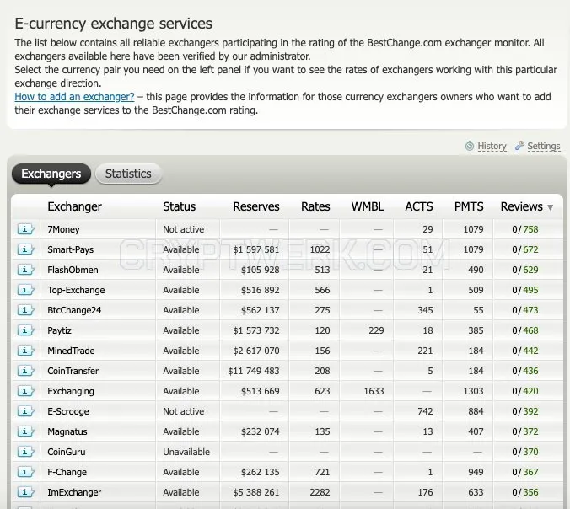Open CoinTransfer reviews count 0/436

[525, 371]
